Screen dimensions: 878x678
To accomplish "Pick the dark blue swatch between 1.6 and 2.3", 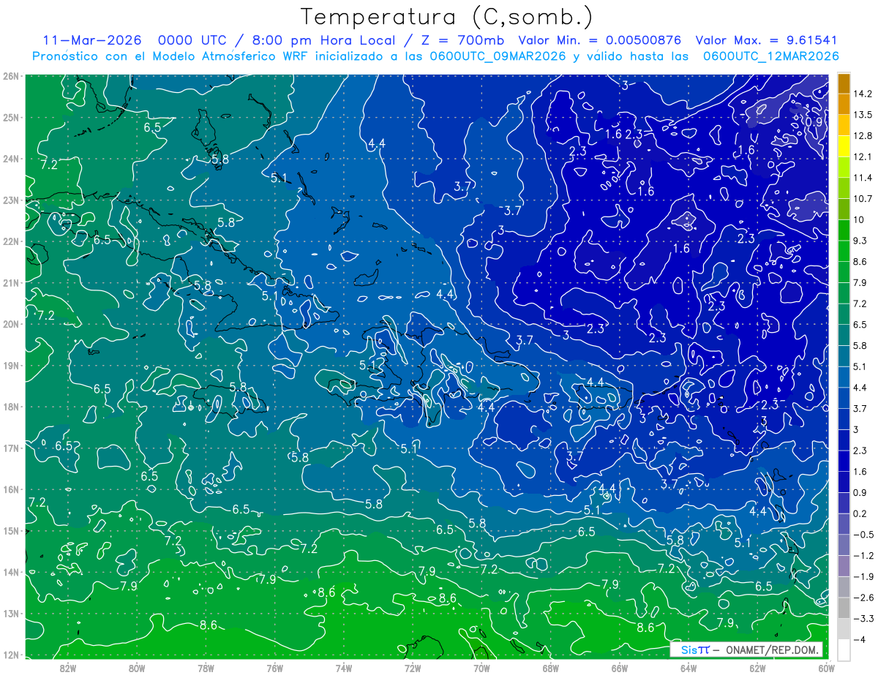I will (844, 461).
